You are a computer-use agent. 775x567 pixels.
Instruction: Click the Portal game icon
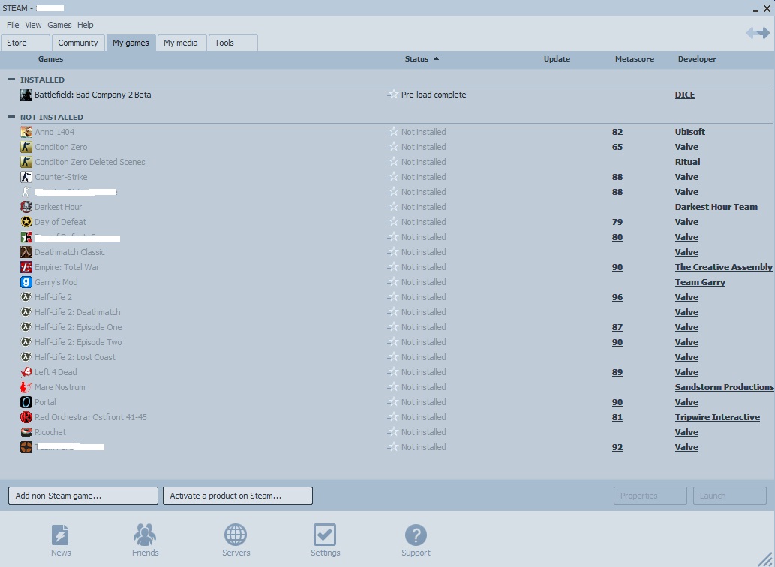[x=26, y=402]
